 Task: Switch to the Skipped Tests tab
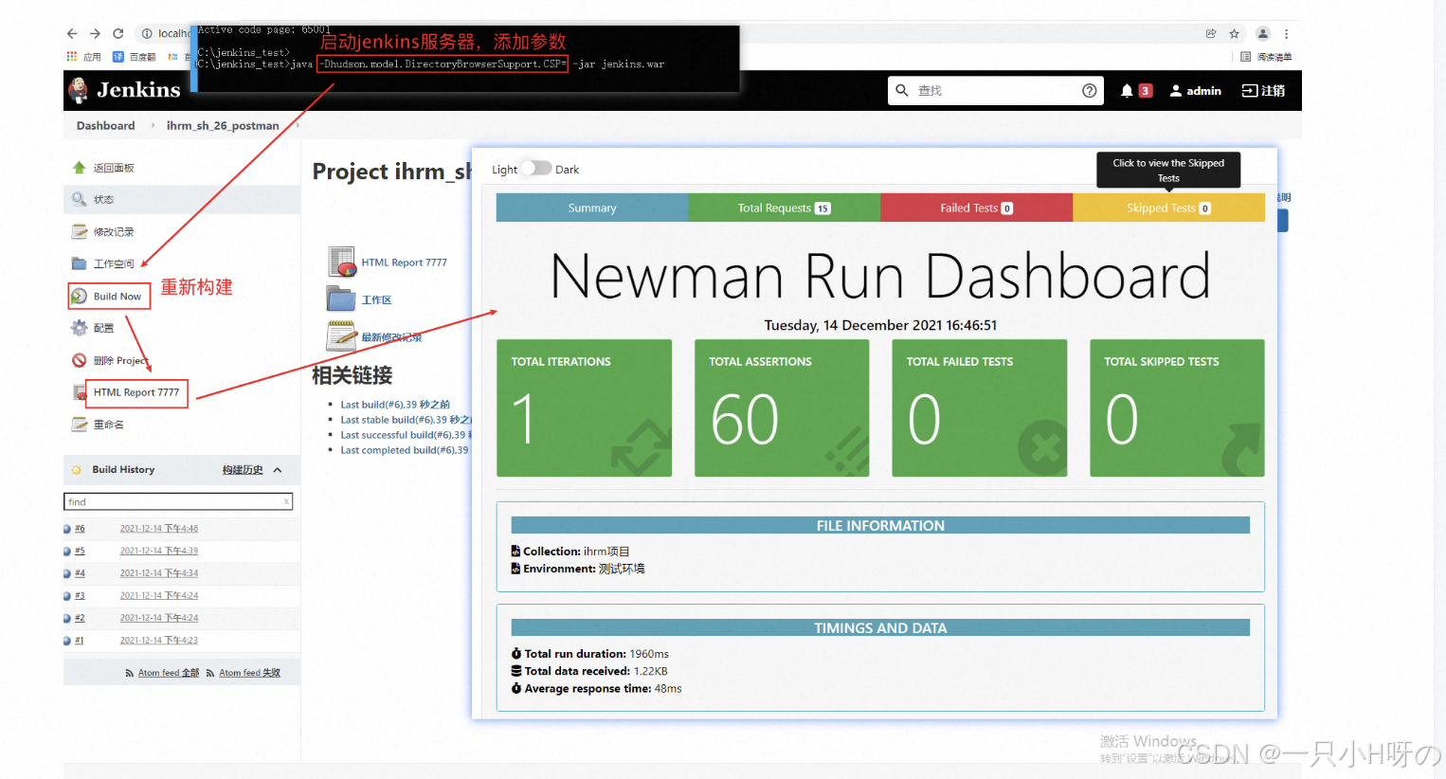click(1168, 208)
